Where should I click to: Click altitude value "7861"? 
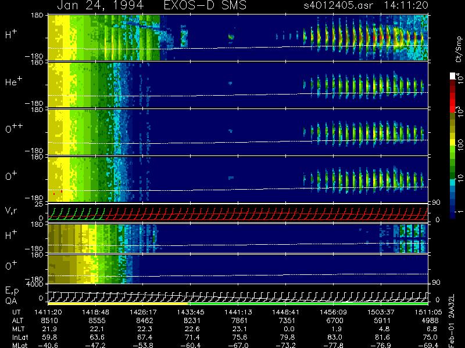(239, 321)
